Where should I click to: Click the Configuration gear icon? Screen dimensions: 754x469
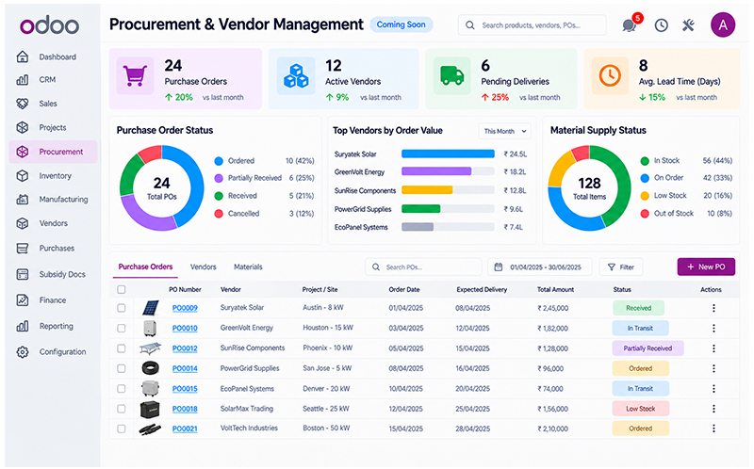22,352
